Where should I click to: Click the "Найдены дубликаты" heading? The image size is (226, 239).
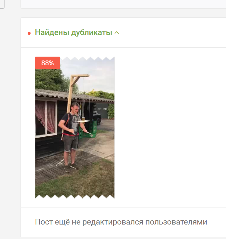point(74,32)
